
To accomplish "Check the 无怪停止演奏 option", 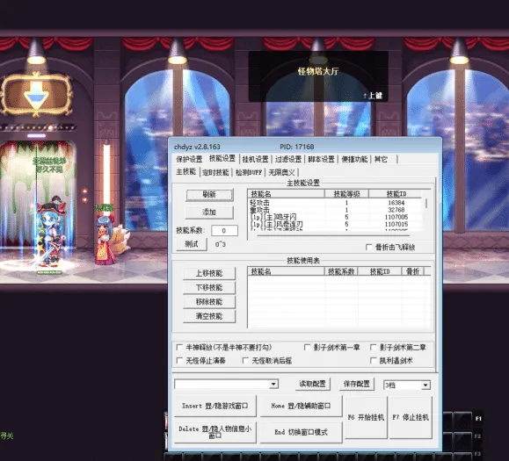I will click(x=179, y=361).
